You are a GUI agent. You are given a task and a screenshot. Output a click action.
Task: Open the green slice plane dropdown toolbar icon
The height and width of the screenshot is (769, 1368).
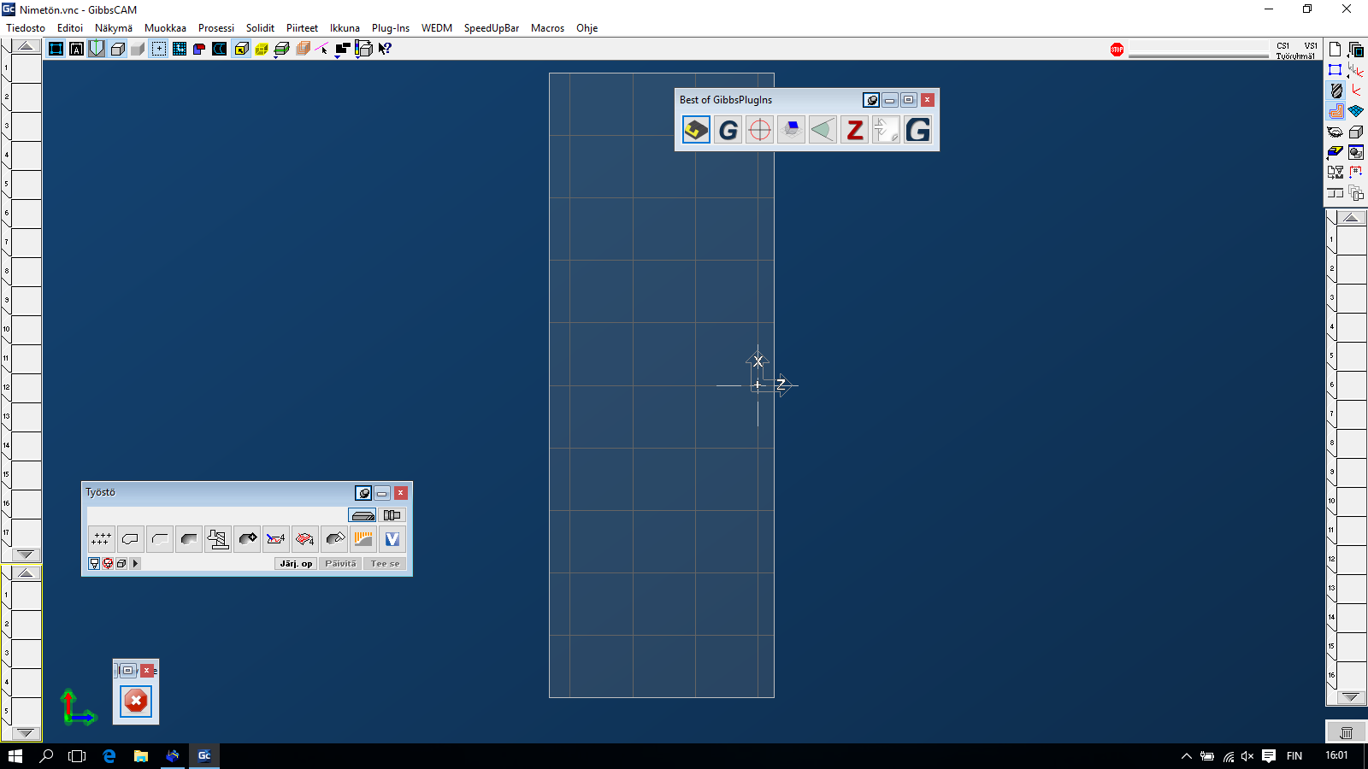click(282, 50)
